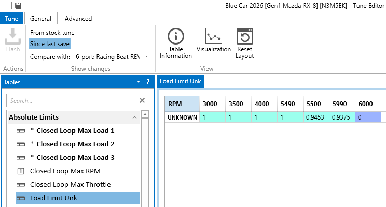Click the Flash download icon
Screen dimensions: 386x207
point(13,37)
